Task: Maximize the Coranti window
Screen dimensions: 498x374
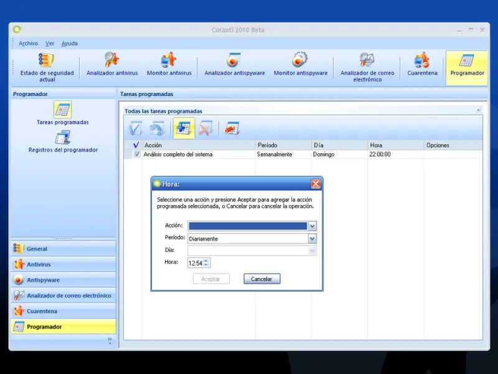Action: 471,30
